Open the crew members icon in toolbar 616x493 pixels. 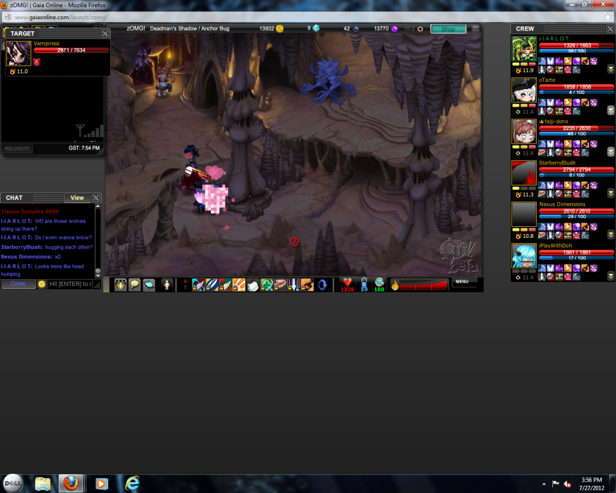(120, 285)
